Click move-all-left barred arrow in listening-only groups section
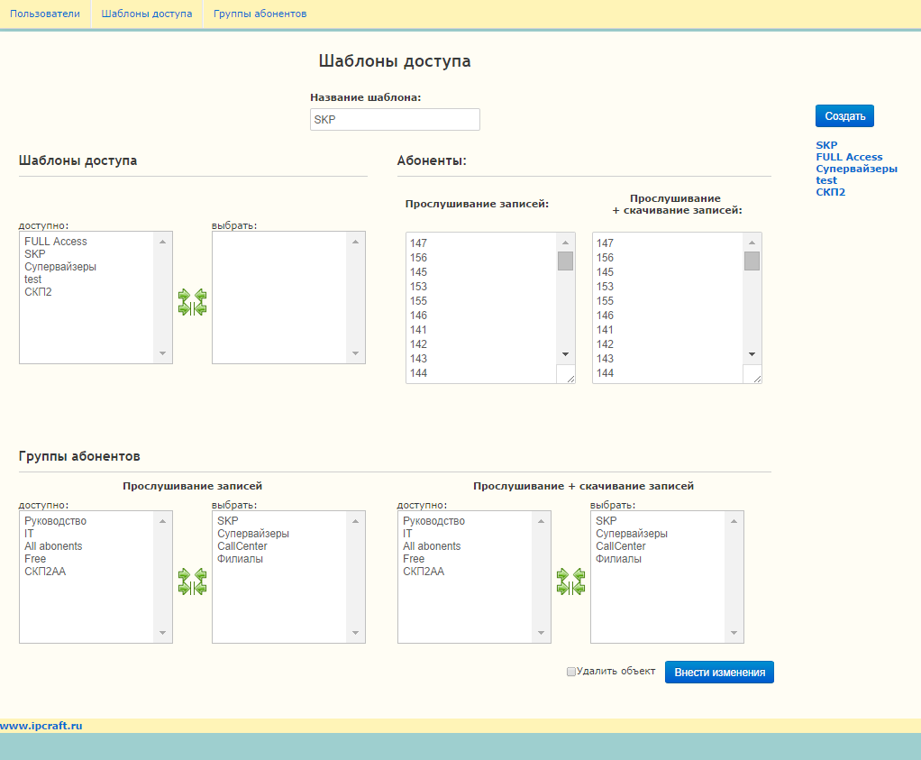 [200, 589]
